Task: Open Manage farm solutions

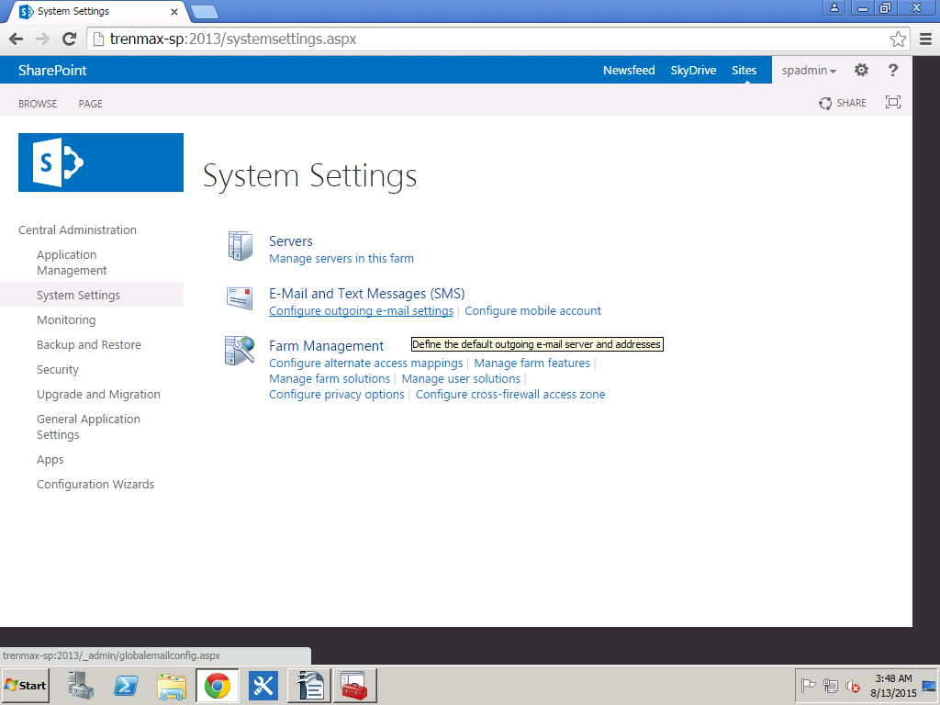Action: (x=330, y=379)
